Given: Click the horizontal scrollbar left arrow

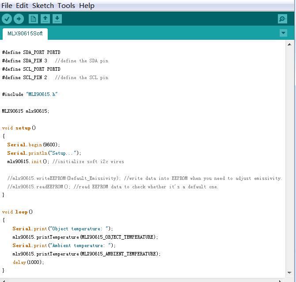Looking at the screenshot, I should (4, 281).
